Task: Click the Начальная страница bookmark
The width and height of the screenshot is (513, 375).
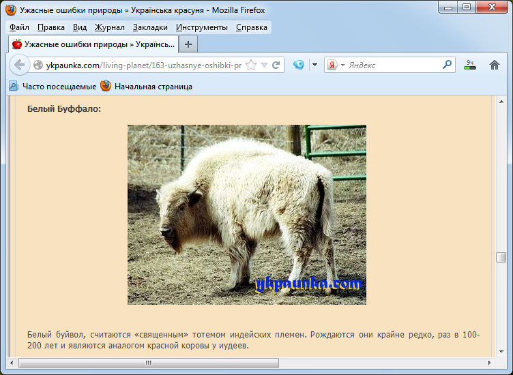Action: pyautogui.click(x=147, y=87)
